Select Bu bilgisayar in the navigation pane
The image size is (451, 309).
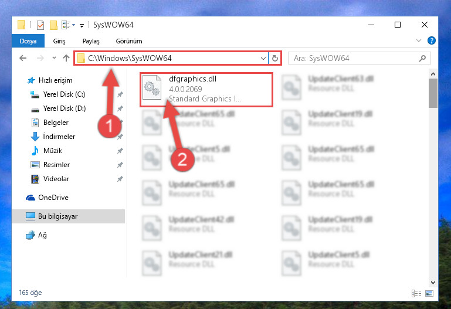tap(69, 216)
